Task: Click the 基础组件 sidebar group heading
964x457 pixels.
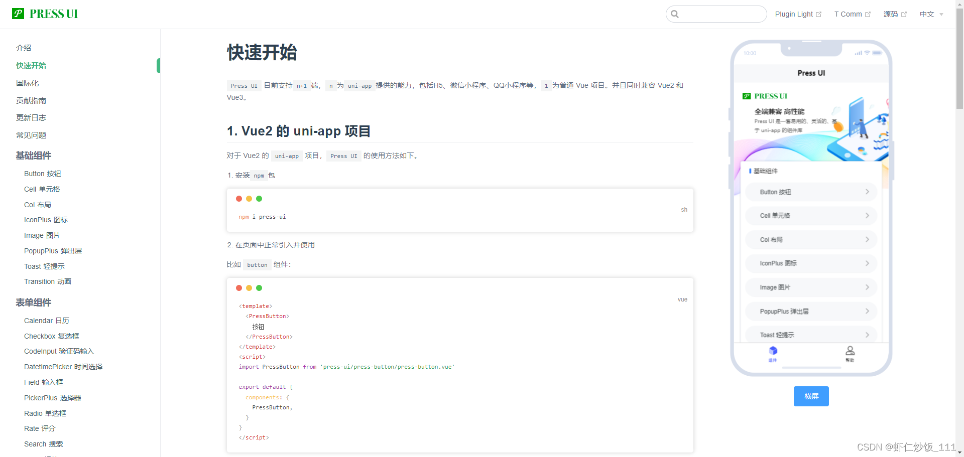Action: click(34, 156)
